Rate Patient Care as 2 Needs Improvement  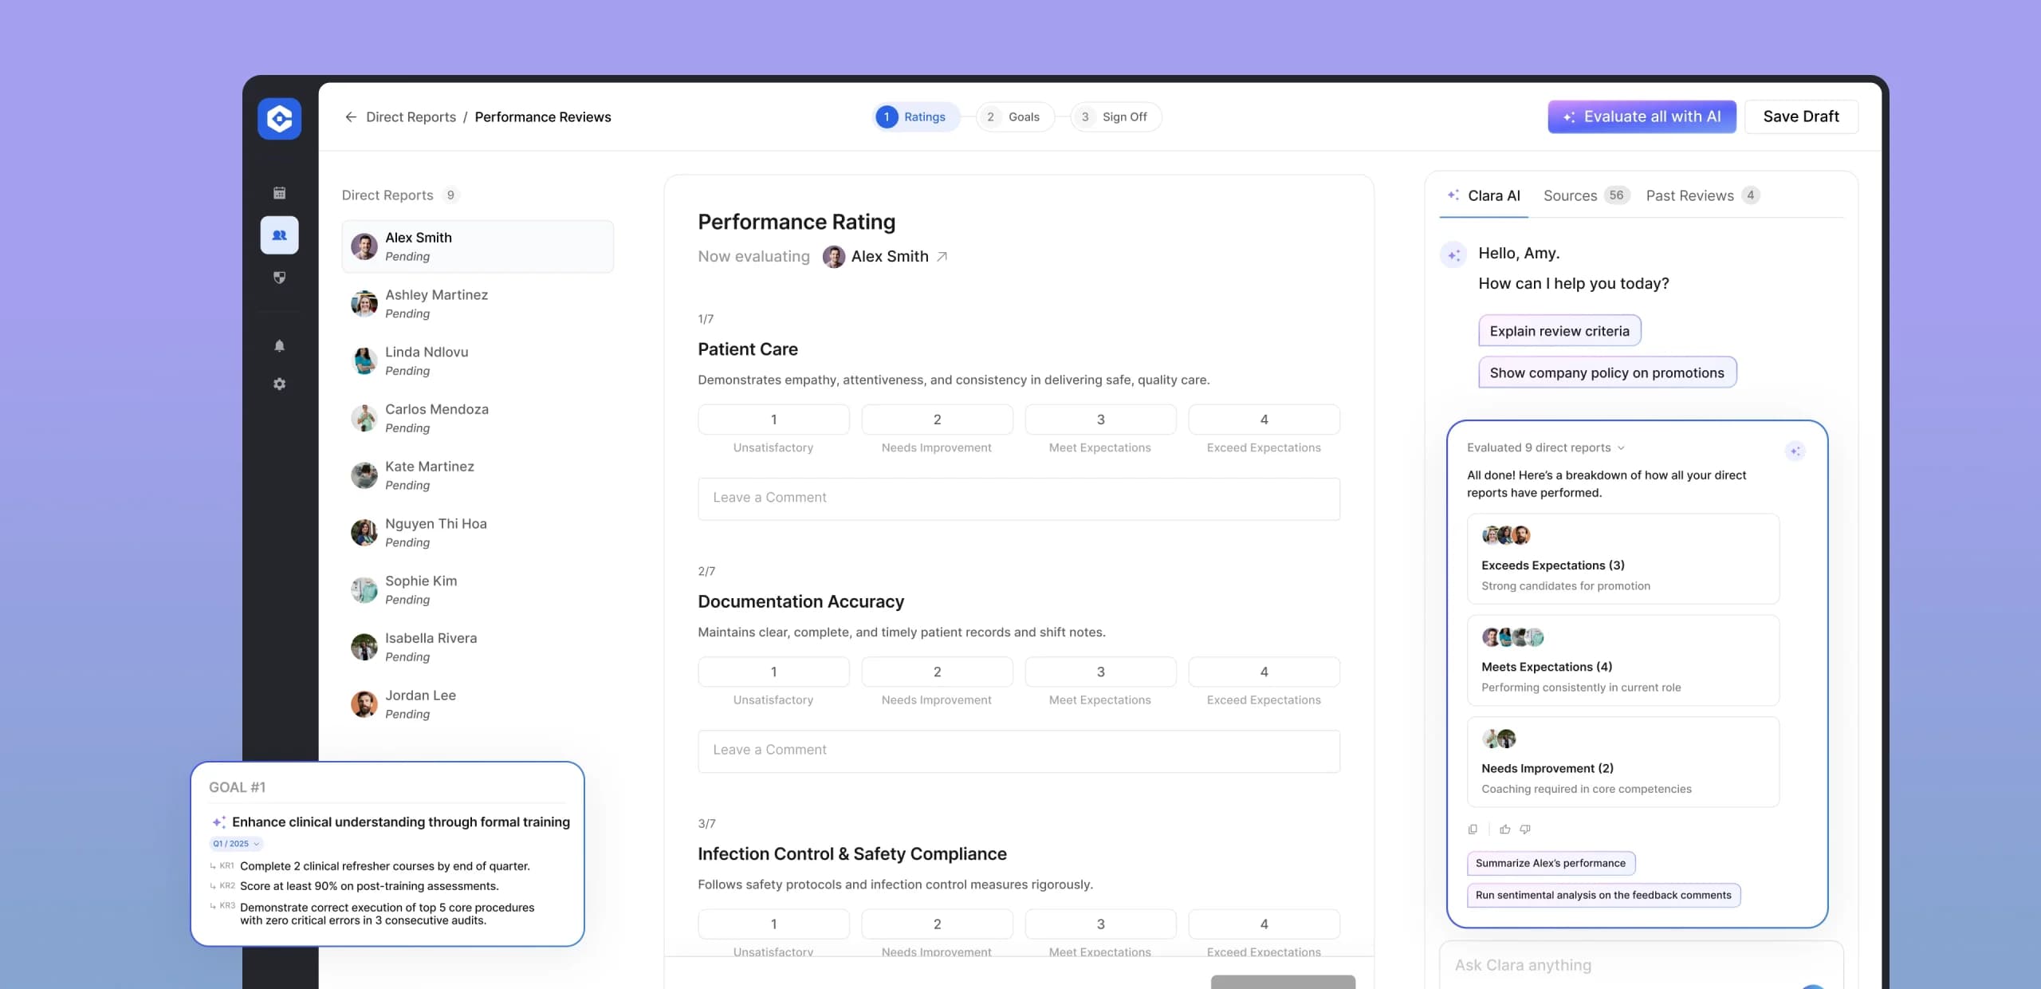tap(937, 420)
